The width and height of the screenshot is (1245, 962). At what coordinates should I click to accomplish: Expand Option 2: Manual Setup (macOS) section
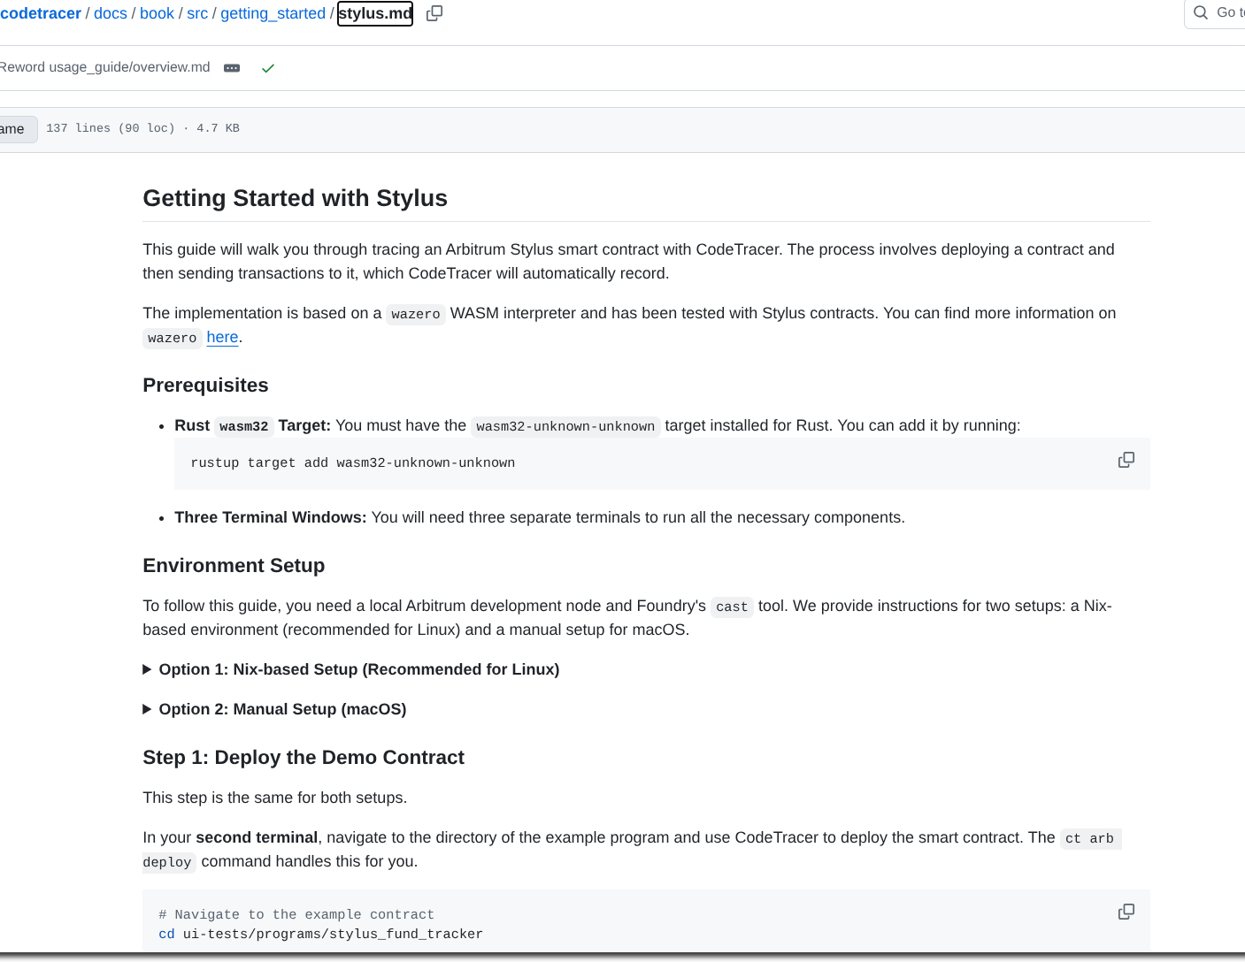tap(274, 709)
